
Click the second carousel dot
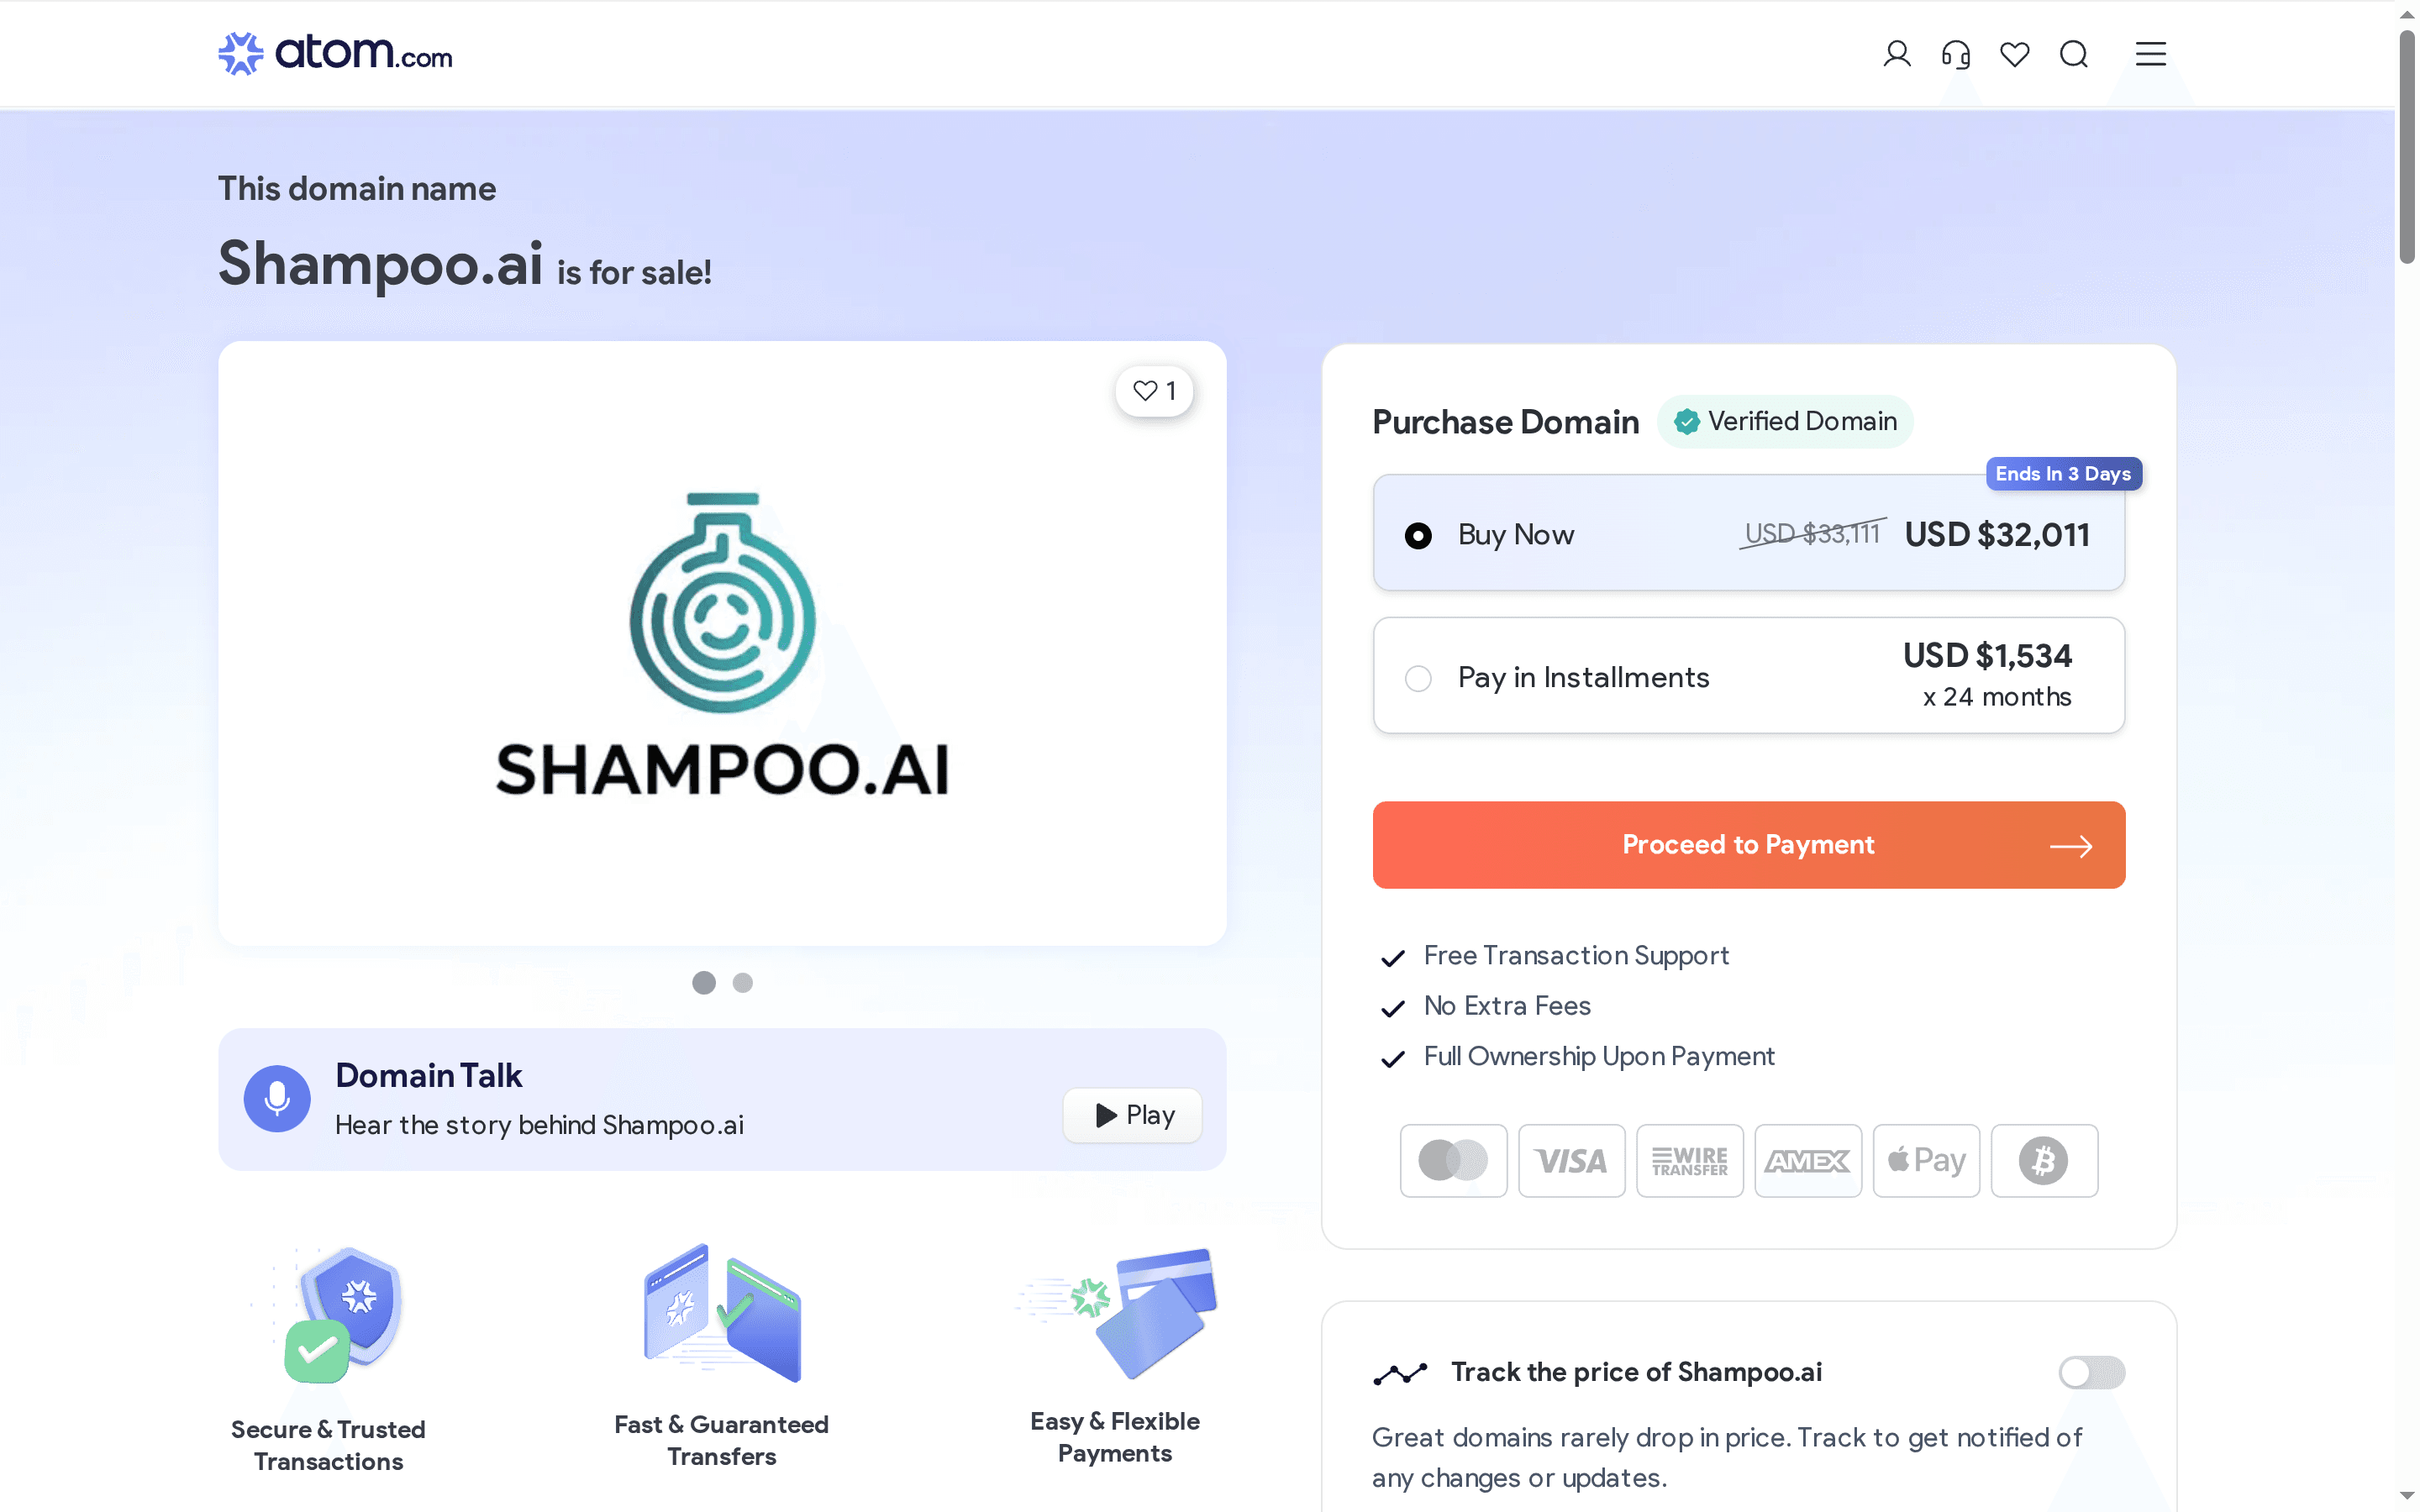(743, 983)
